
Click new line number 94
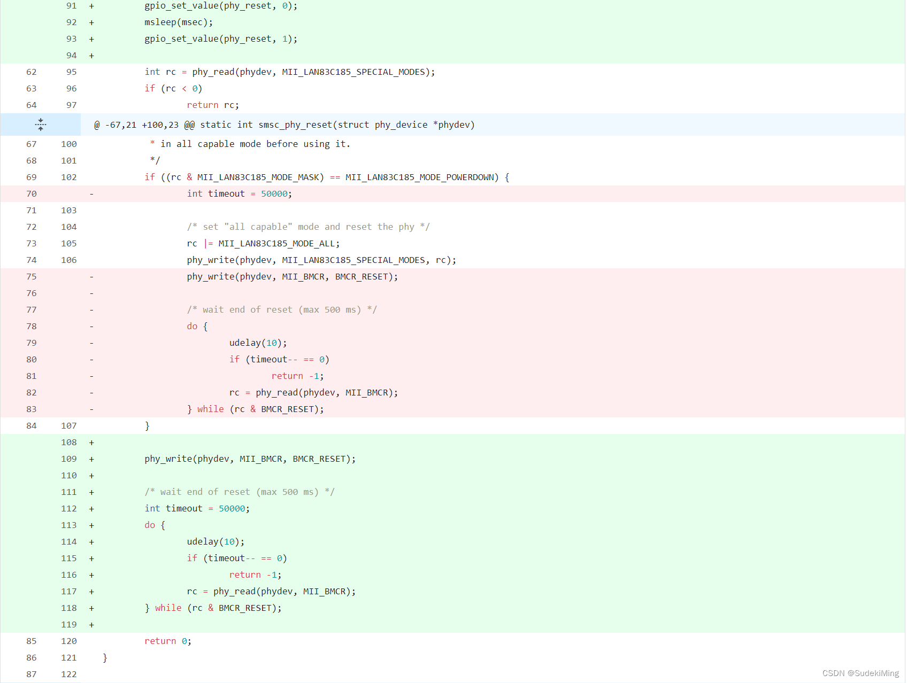(72, 55)
